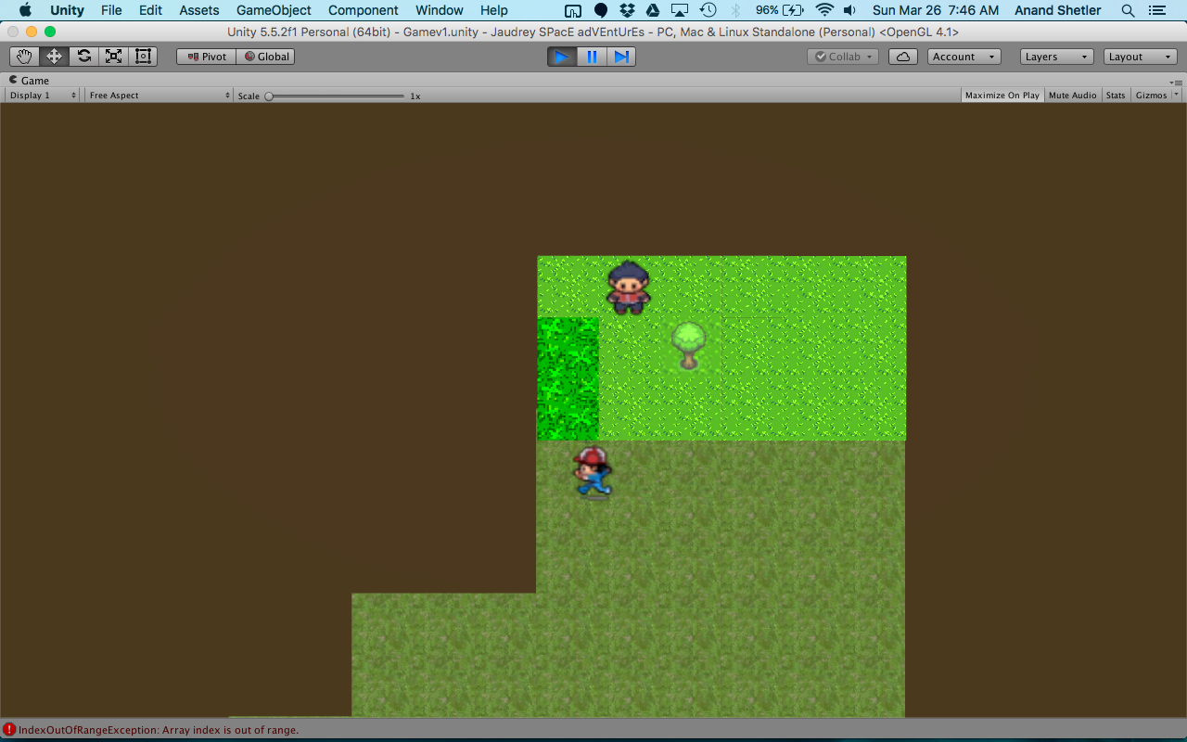Image resolution: width=1187 pixels, height=742 pixels.
Task: Select the Move tool
Action: 54,57
